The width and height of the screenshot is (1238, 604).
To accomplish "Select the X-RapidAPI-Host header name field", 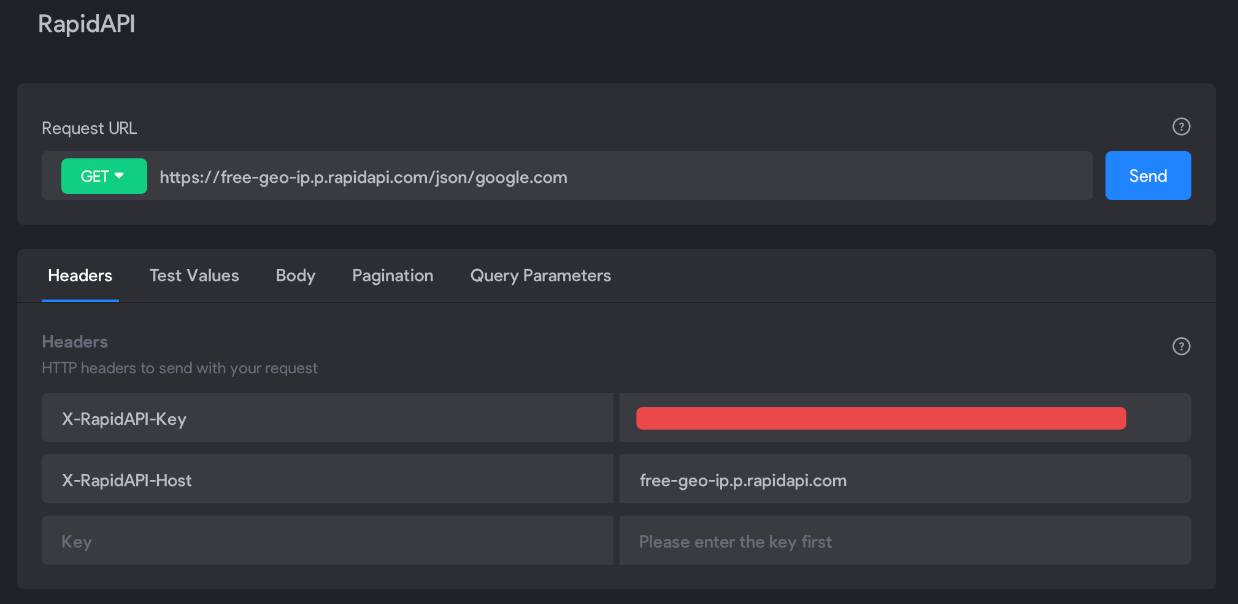I will (328, 479).
